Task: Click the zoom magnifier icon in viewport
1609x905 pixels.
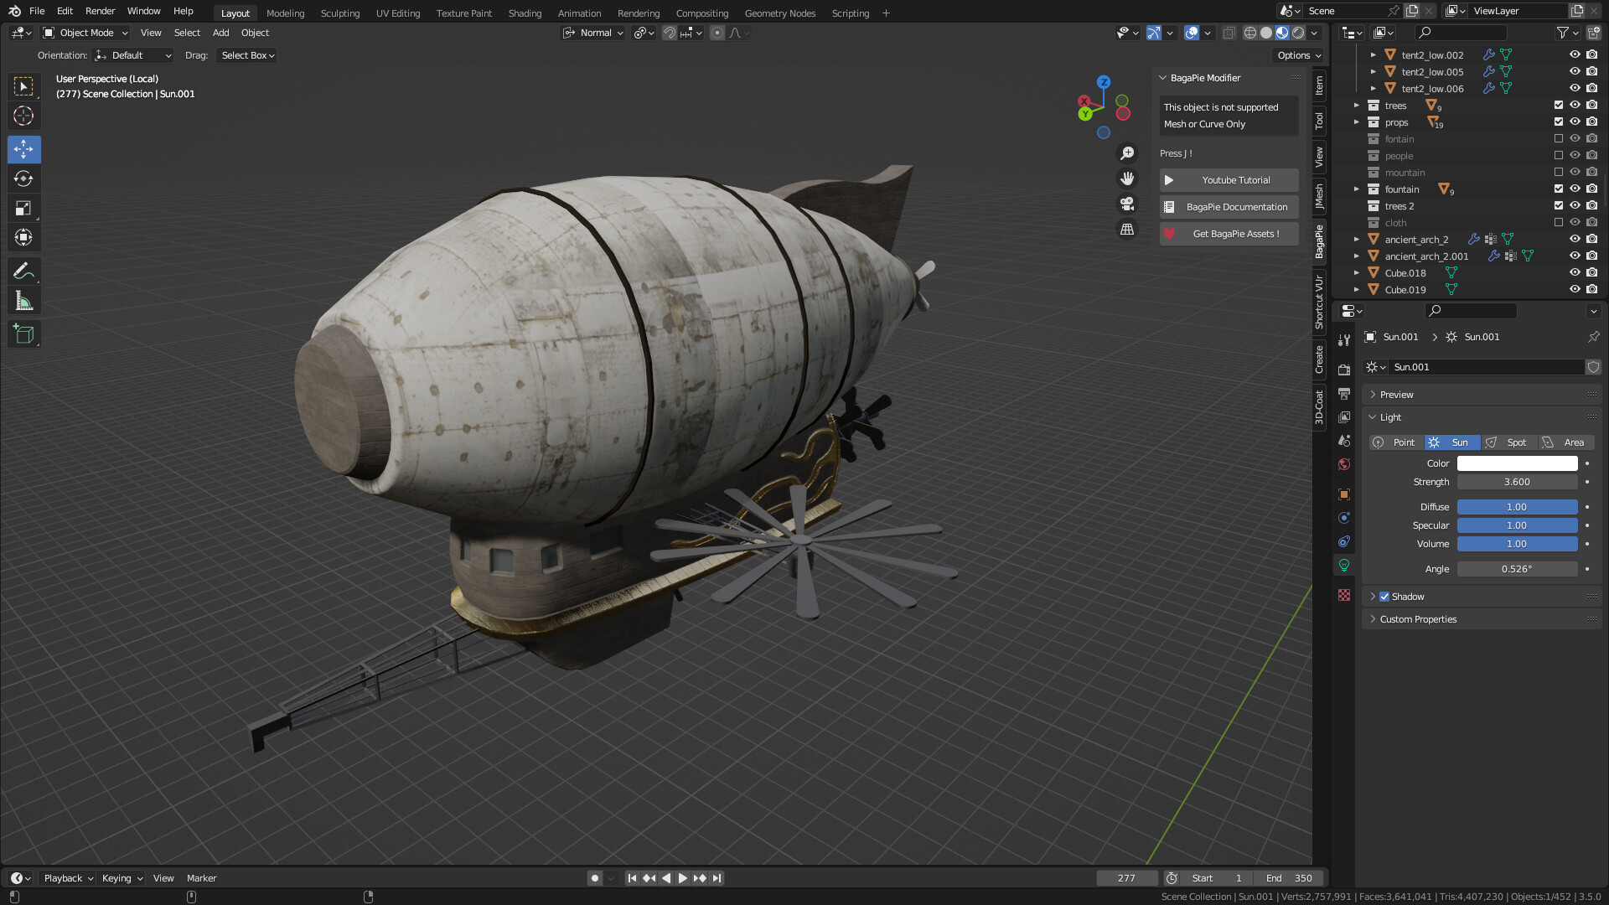Action: click(1127, 153)
